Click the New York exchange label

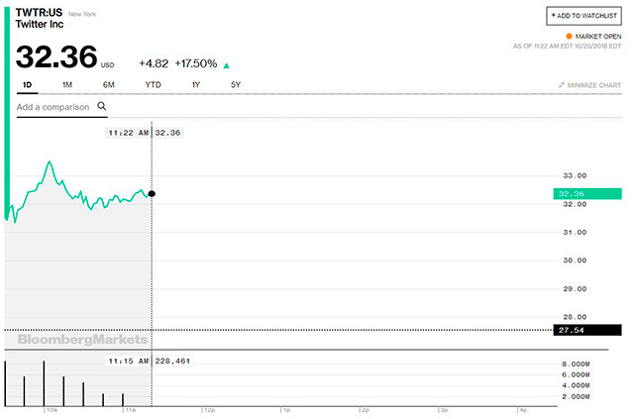click(82, 14)
